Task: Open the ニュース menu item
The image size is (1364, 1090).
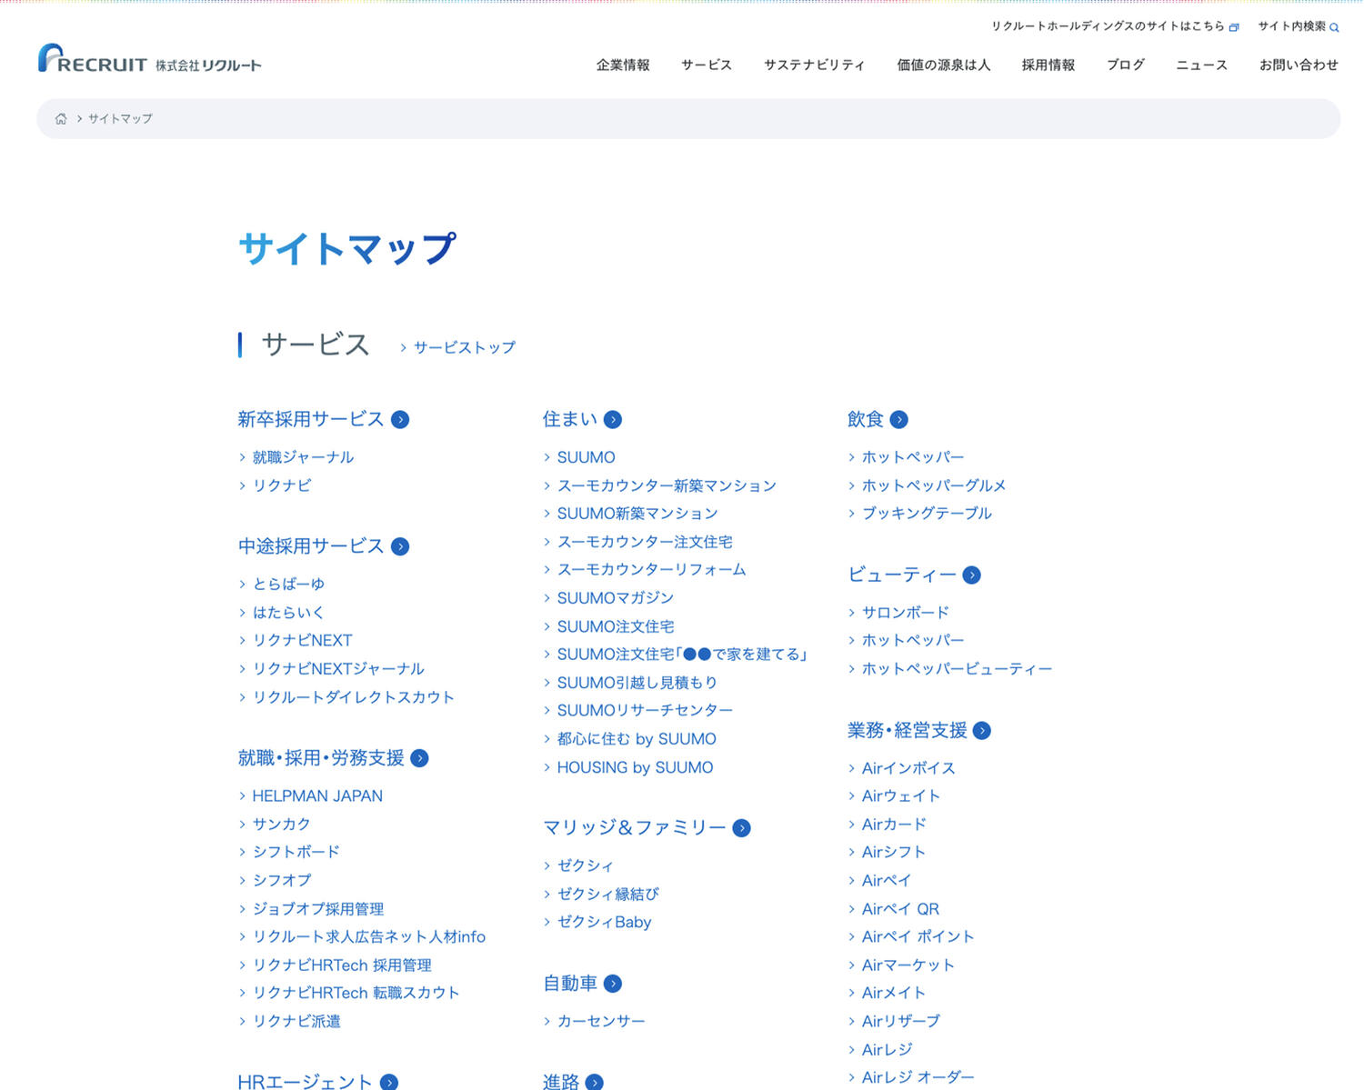Action: pyautogui.click(x=1202, y=65)
